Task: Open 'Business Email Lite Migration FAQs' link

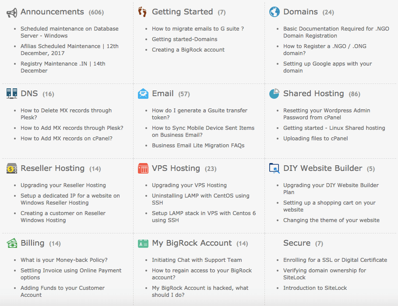Action: [198, 146]
